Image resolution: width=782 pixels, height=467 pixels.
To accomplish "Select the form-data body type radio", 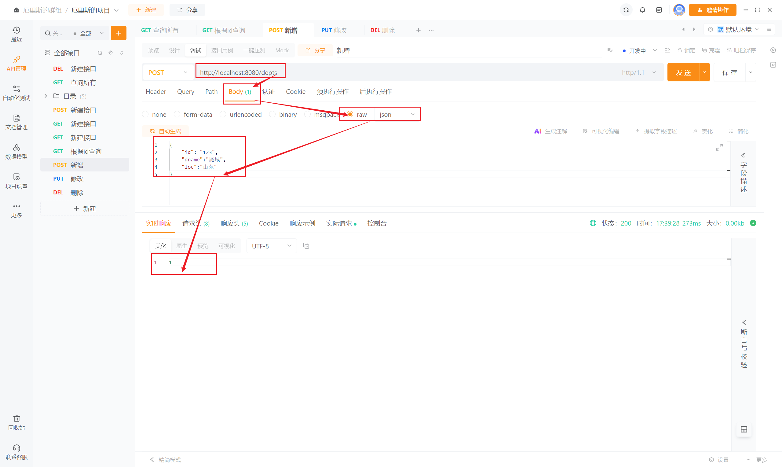I will pos(177,114).
